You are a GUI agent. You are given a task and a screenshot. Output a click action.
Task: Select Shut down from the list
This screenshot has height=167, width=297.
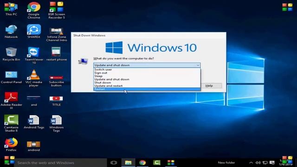pyautogui.click(x=147, y=83)
